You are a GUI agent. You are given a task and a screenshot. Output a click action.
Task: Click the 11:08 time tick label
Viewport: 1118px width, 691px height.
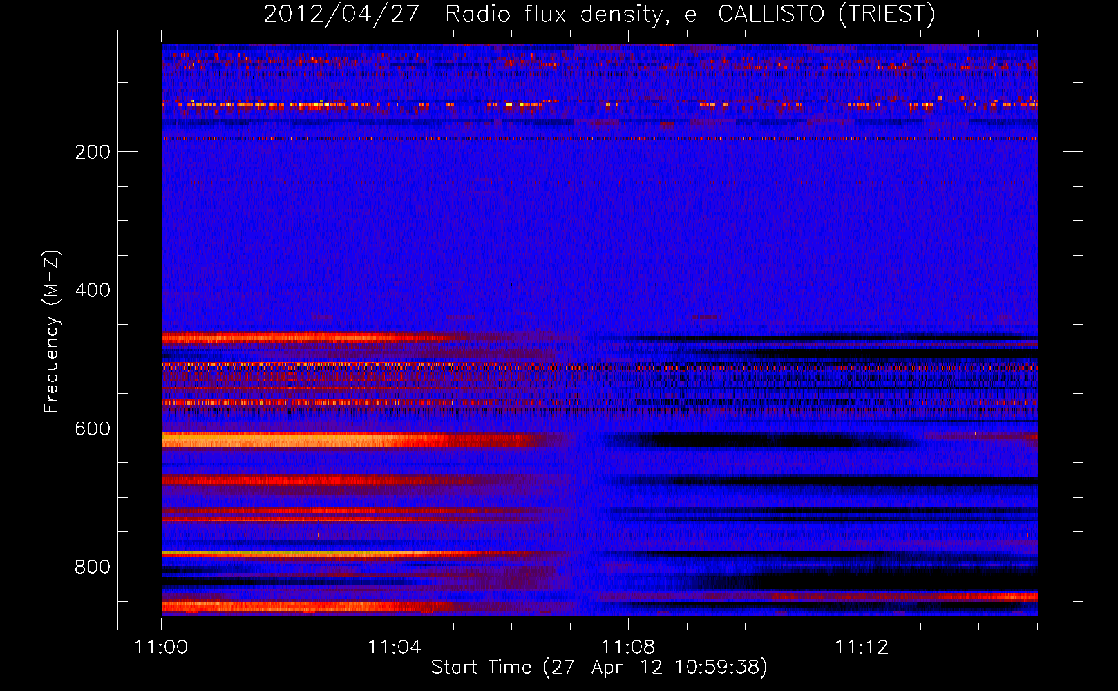click(x=628, y=647)
